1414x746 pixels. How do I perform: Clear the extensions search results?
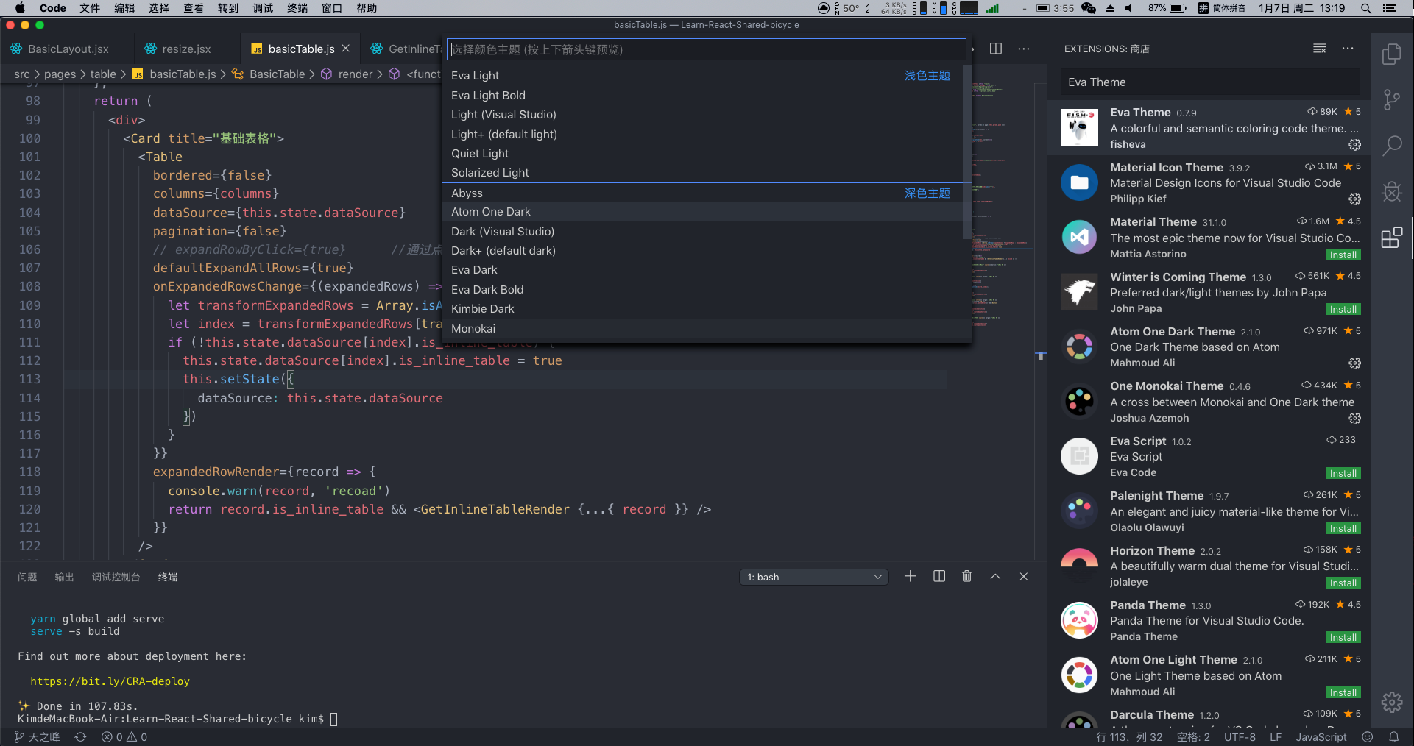tap(1319, 49)
